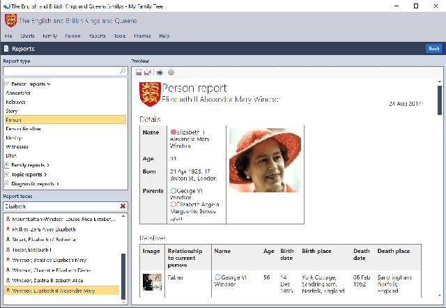Viewport: 446px width, 308px height.
Task: Select Windsor, Davina Elizabeth Alice in list
Action: 62,280
